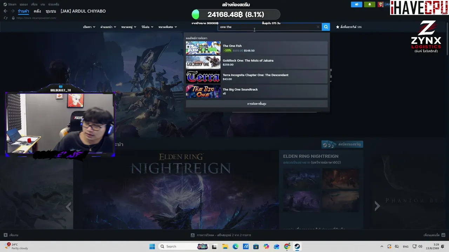
Task: Open the มุมมอง view menu
Action: [x=24, y=5]
